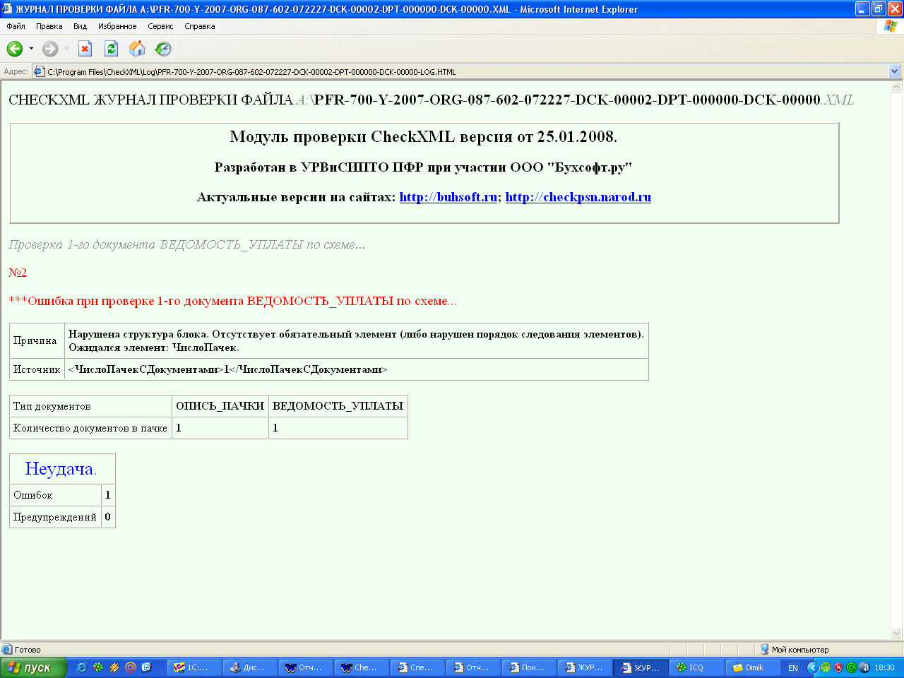Open the Избранное menu
This screenshot has width=904, height=678.
click(x=117, y=26)
